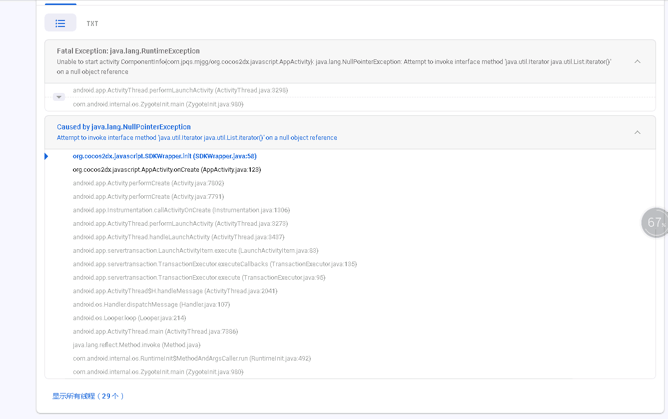Show all 29 threads link
The width and height of the screenshot is (668, 419).
(88, 396)
